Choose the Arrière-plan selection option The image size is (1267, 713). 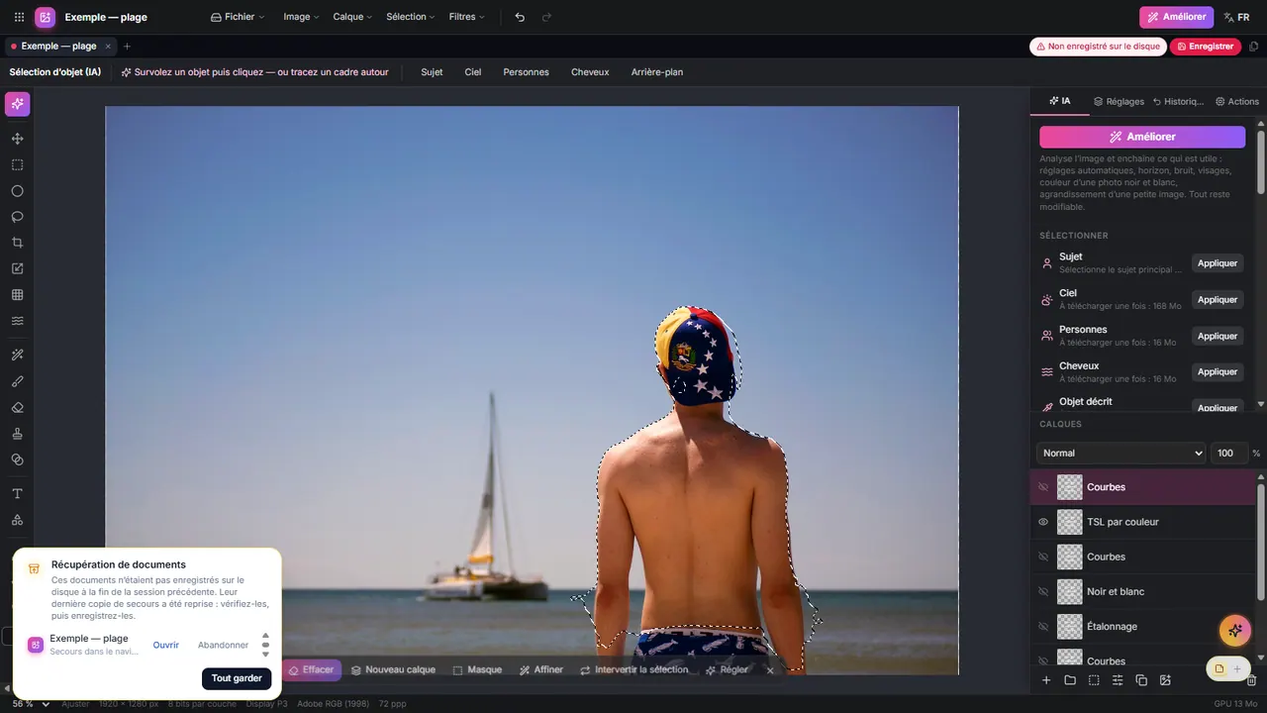tap(657, 72)
